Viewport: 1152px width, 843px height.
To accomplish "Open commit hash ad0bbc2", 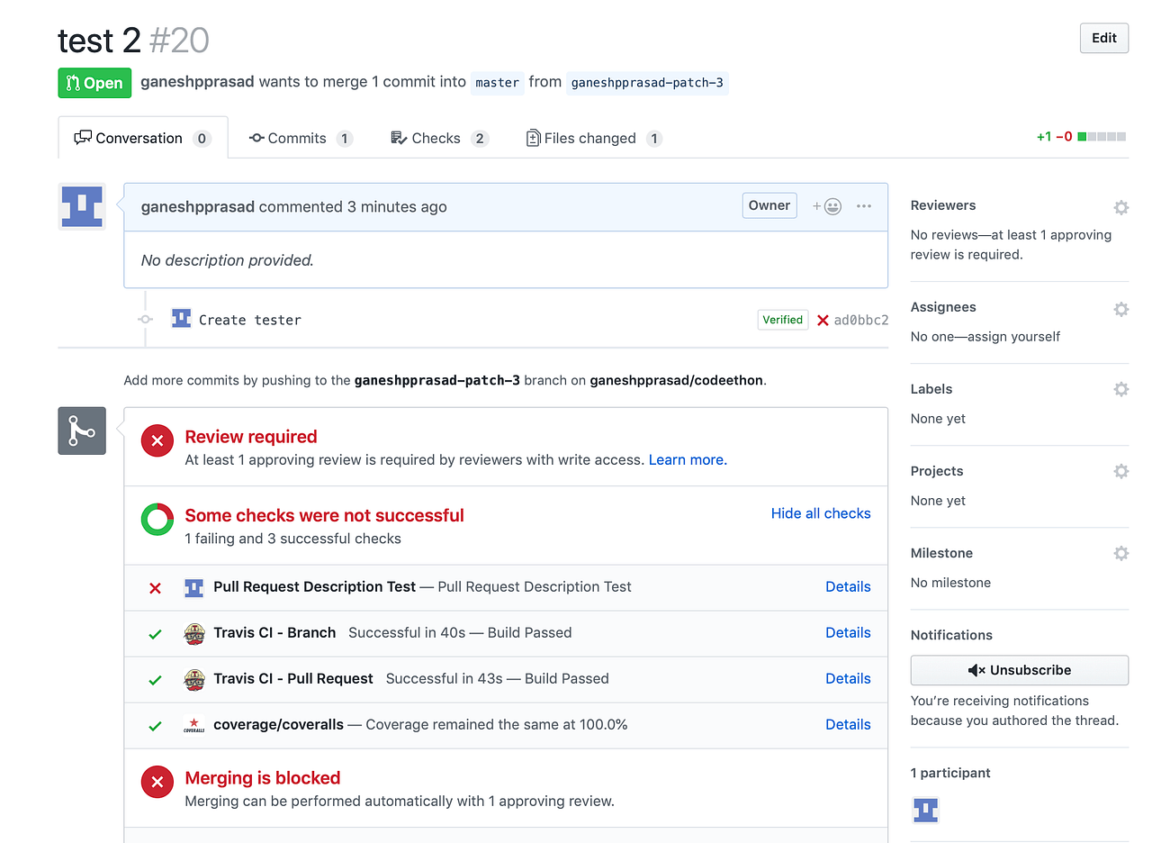I will (861, 320).
